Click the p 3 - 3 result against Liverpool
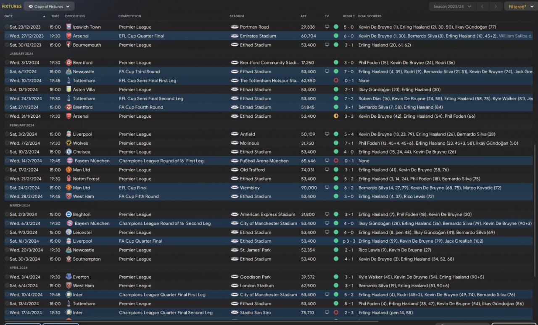The height and width of the screenshot is (325, 538). click(x=348, y=241)
